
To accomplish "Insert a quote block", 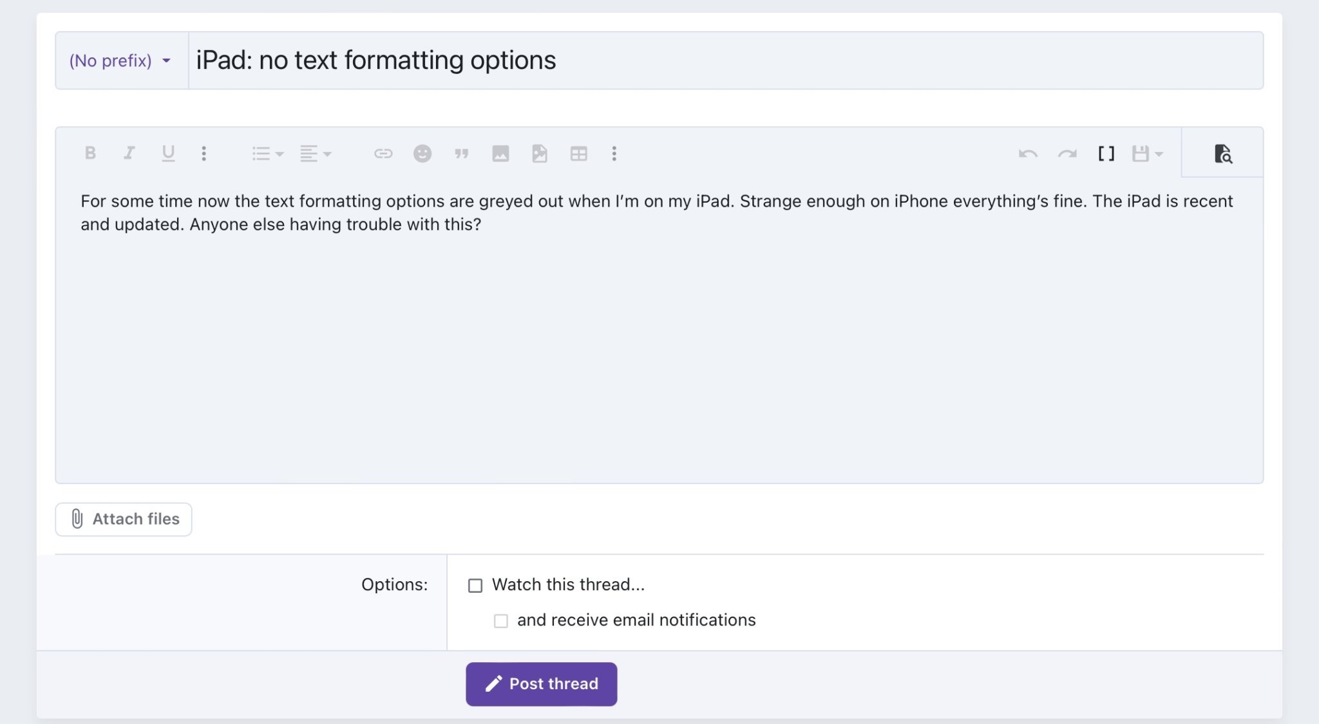I will pyautogui.click(x=461, y=153).
